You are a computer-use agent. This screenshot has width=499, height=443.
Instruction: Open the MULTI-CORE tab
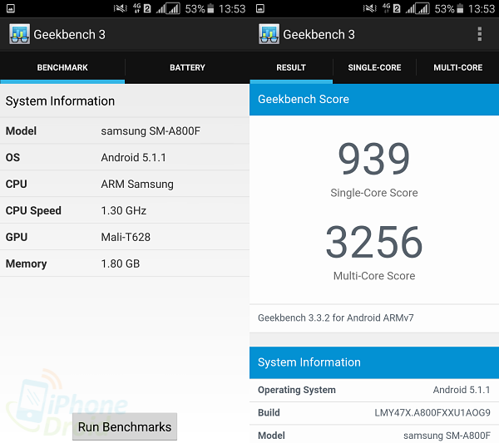point(458,67)
